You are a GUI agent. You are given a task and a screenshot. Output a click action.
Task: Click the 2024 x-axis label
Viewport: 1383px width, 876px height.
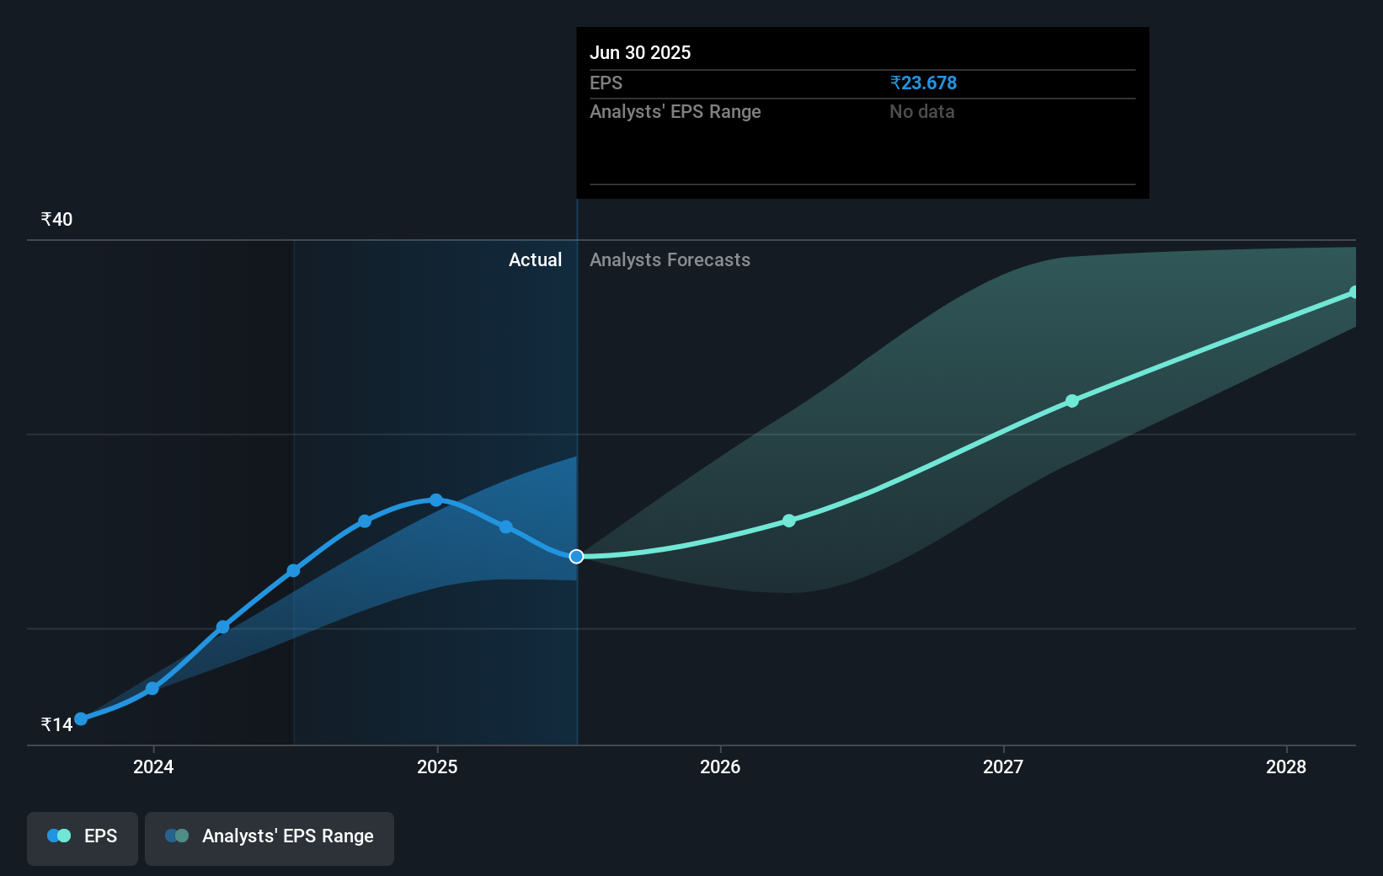click(153, 766)
